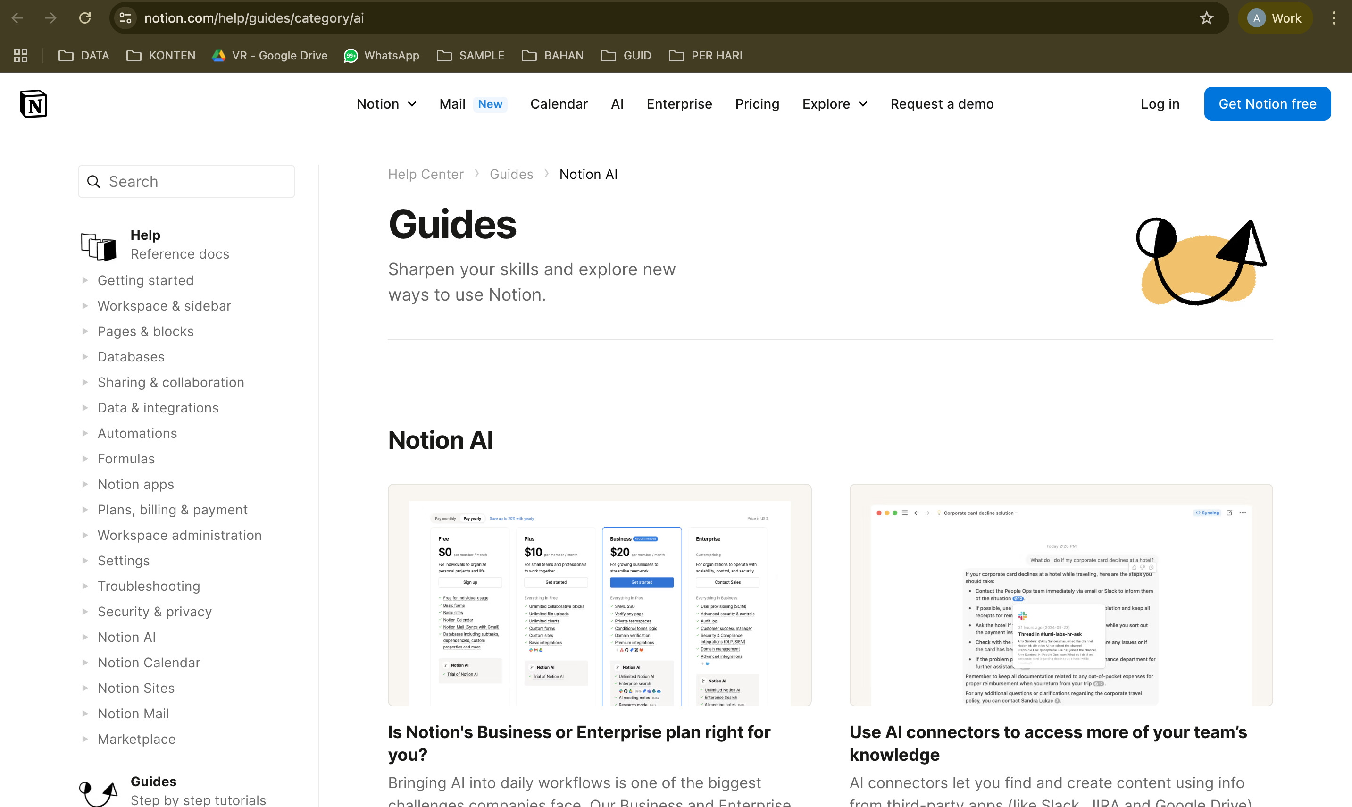Open Settings in the help sidebar

tap(123, 561)
